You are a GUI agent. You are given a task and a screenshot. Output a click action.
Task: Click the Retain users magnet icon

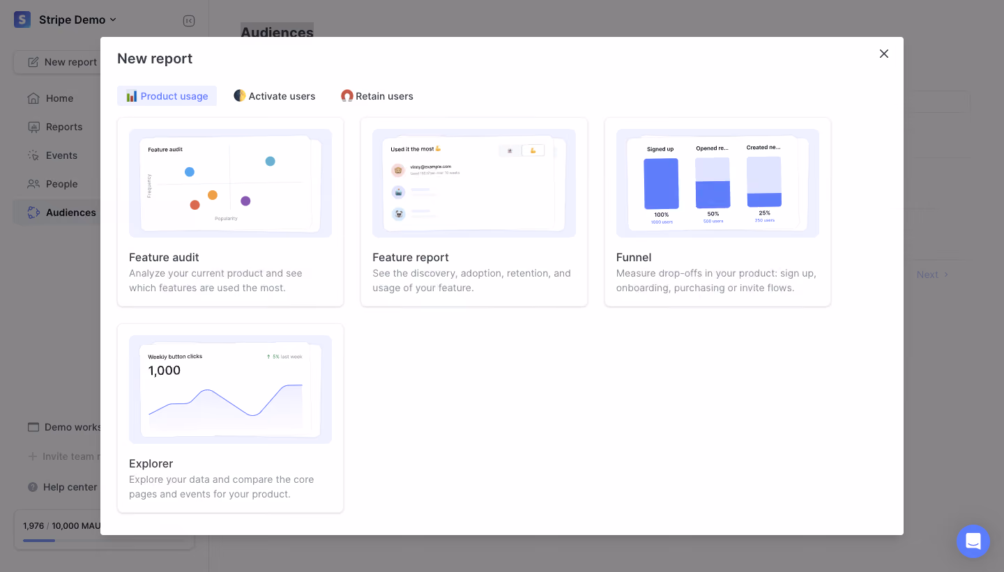click(347, 95)
